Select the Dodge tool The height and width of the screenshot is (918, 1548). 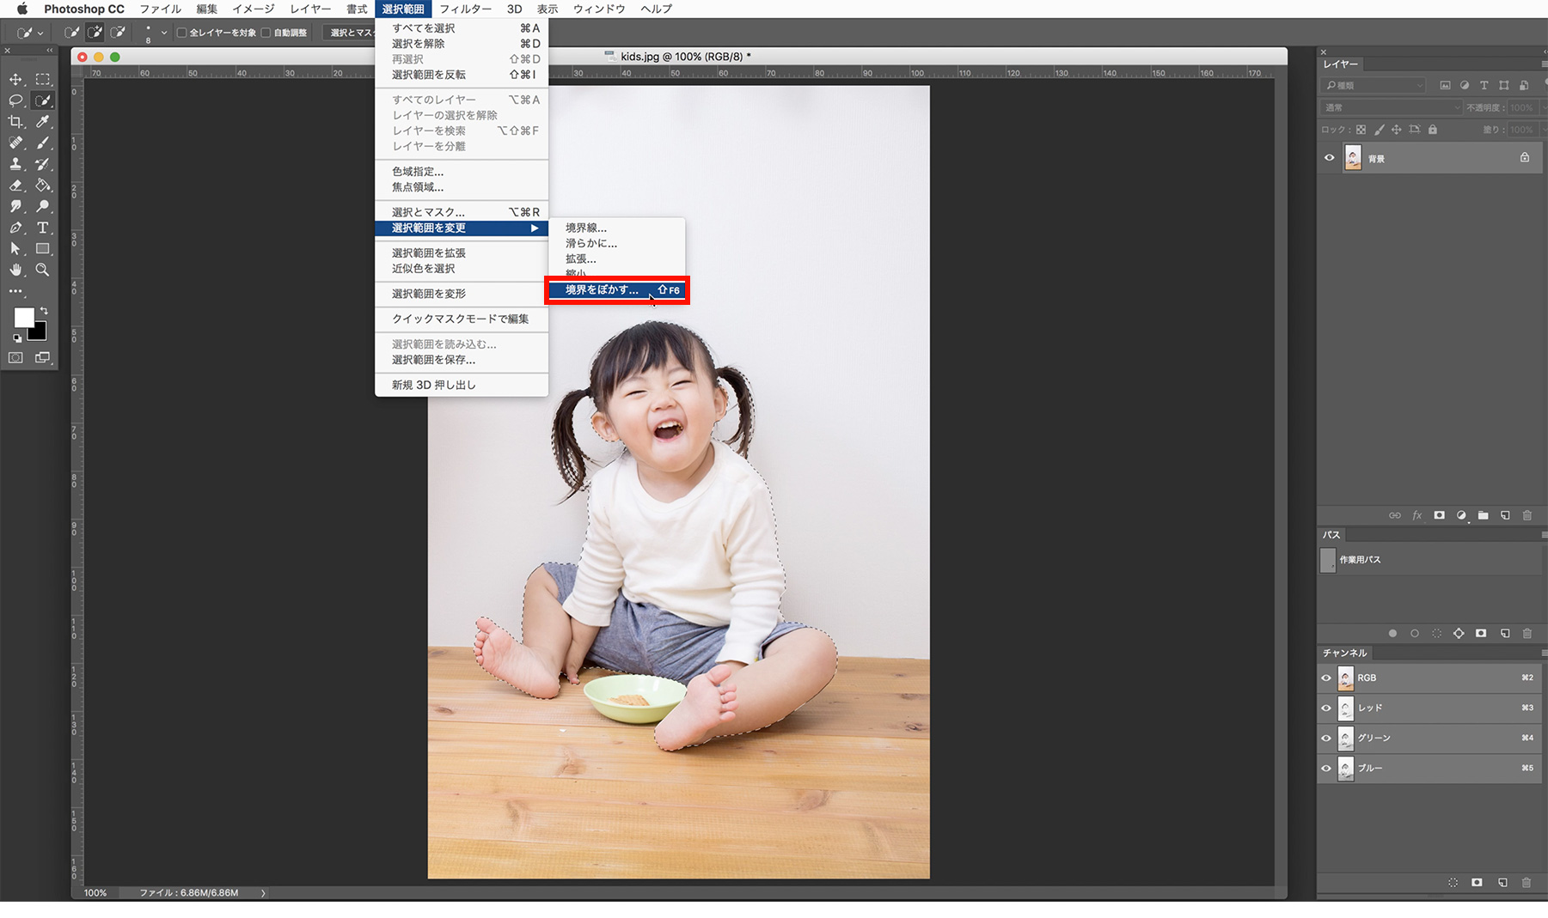click(x=42, y=206)
